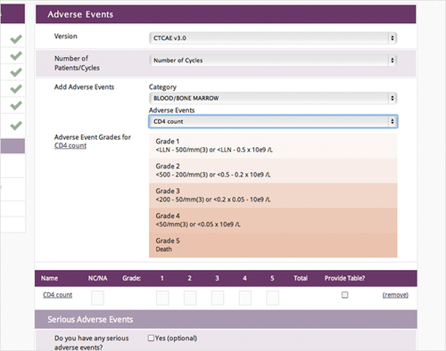Select the Grade 3 description panel
This screenshot has width=446, height=351.
coord(273,195)
